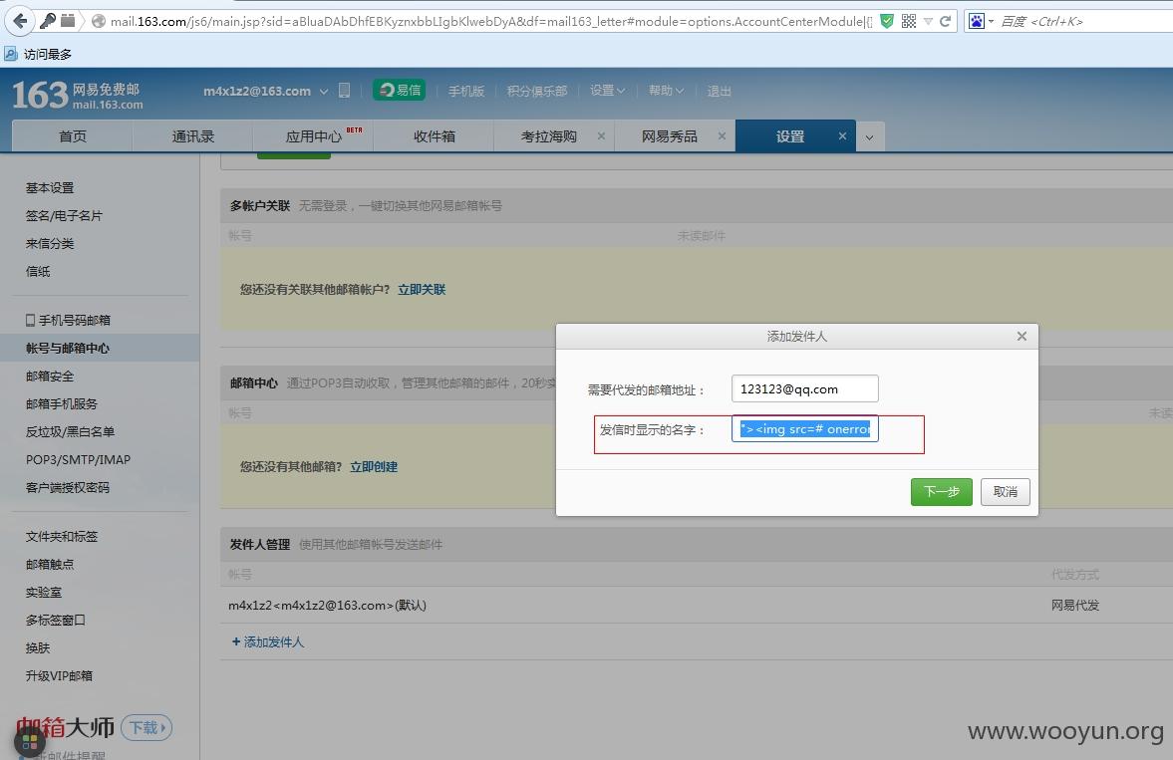The width and height of the screenshot is (1173, 760).
Task: Open the address bar history dropdown arrow
Action: [x=928, y=21]
